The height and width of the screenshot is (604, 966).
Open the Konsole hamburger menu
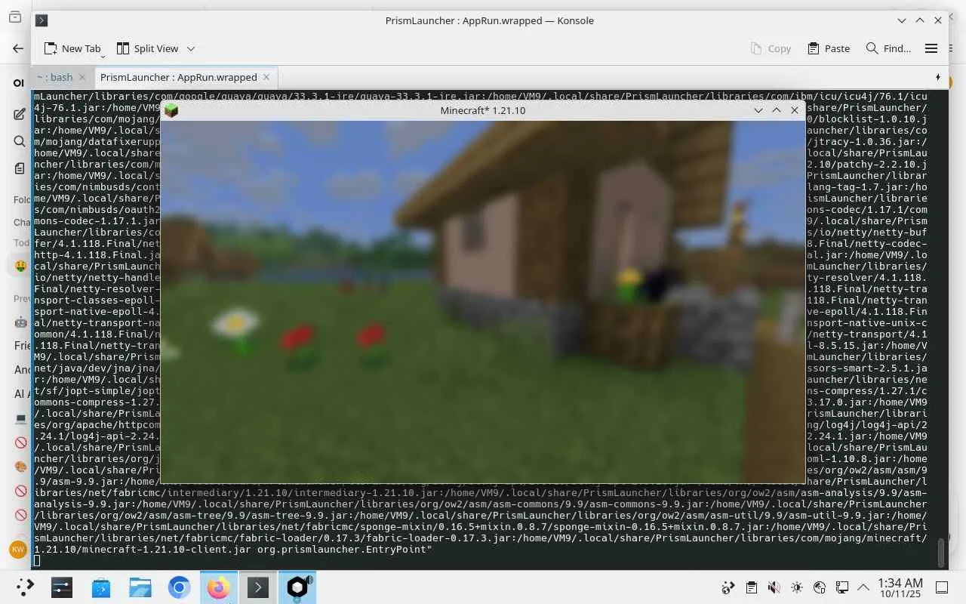[931, 48]
